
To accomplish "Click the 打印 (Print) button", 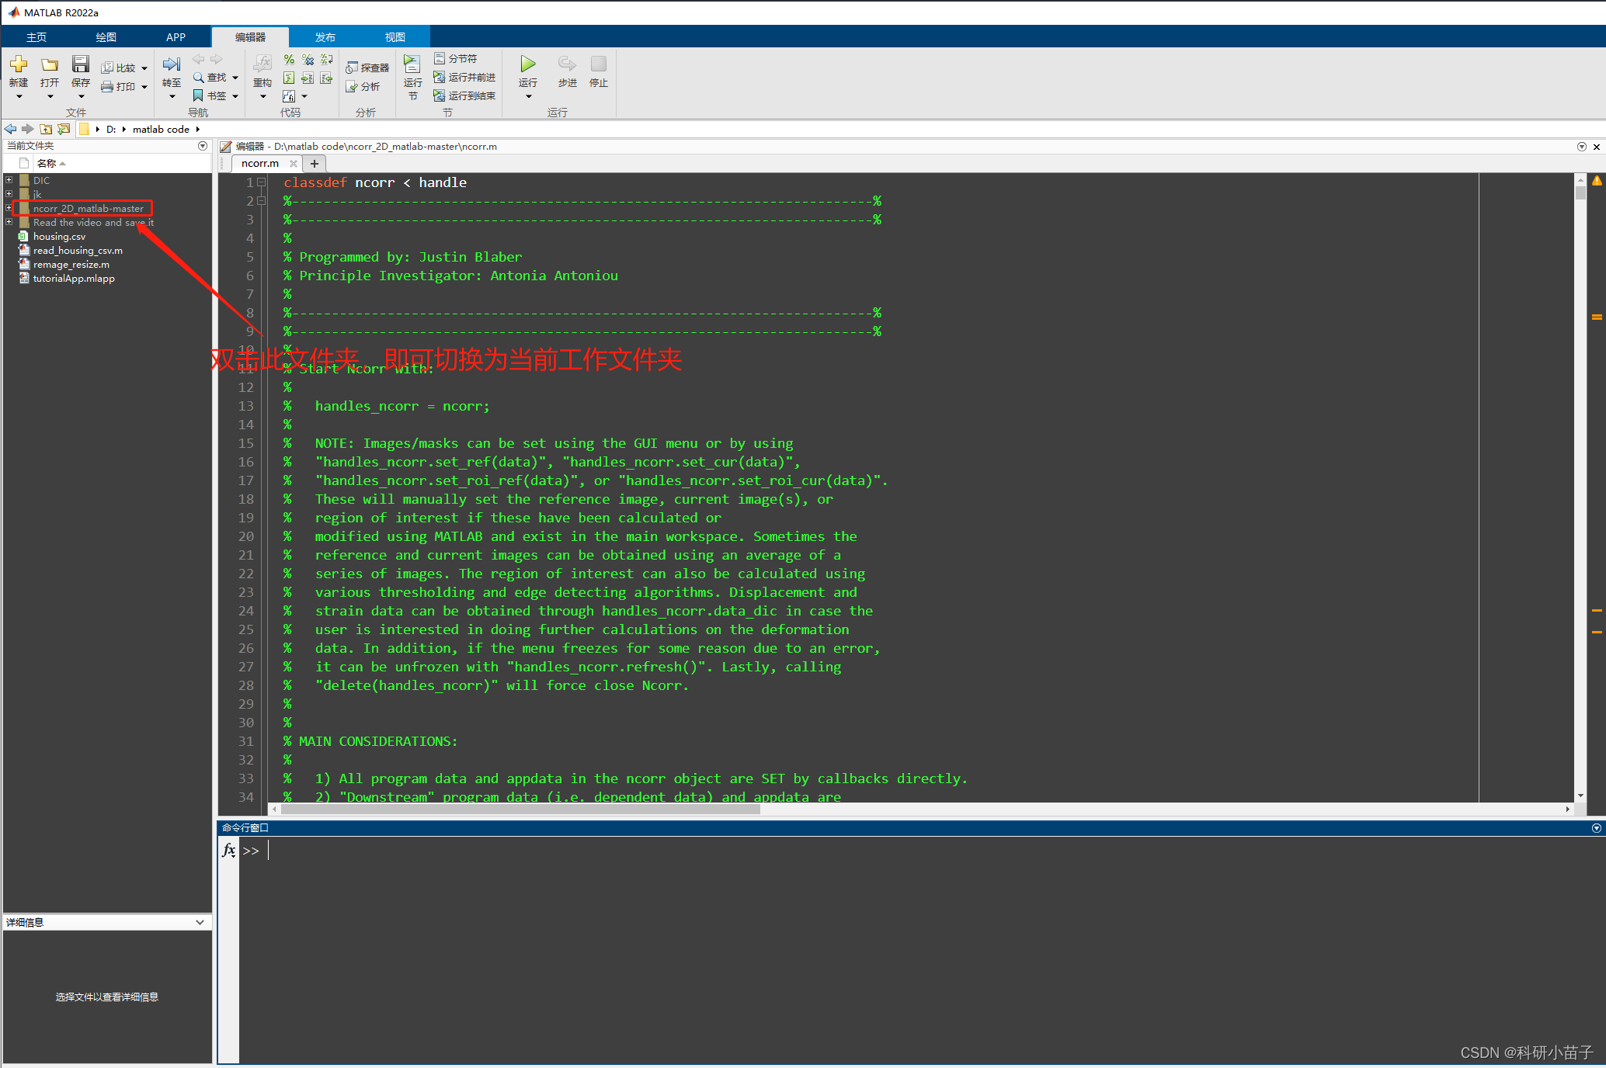I will (119, 86).
